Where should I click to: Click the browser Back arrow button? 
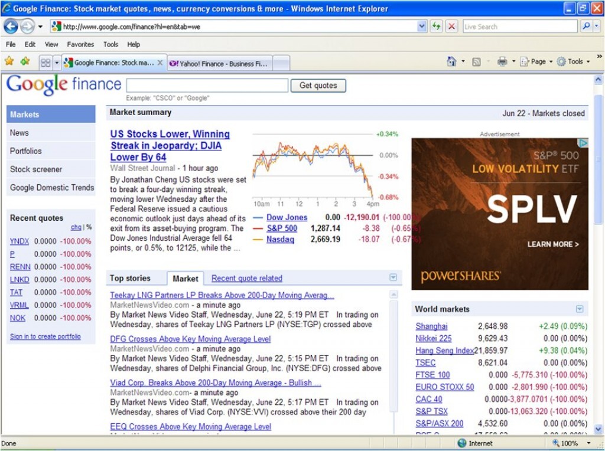(x=11, y=27)
